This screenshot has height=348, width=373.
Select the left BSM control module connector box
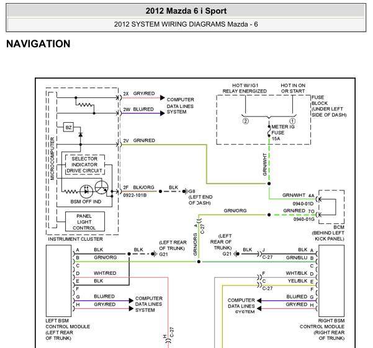click(59, 281)
